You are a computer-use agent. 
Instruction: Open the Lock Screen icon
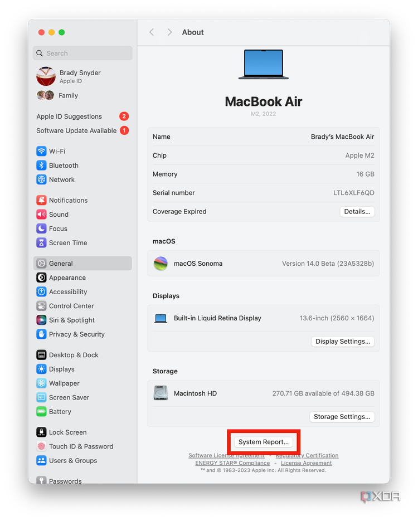tap(41, 432)
